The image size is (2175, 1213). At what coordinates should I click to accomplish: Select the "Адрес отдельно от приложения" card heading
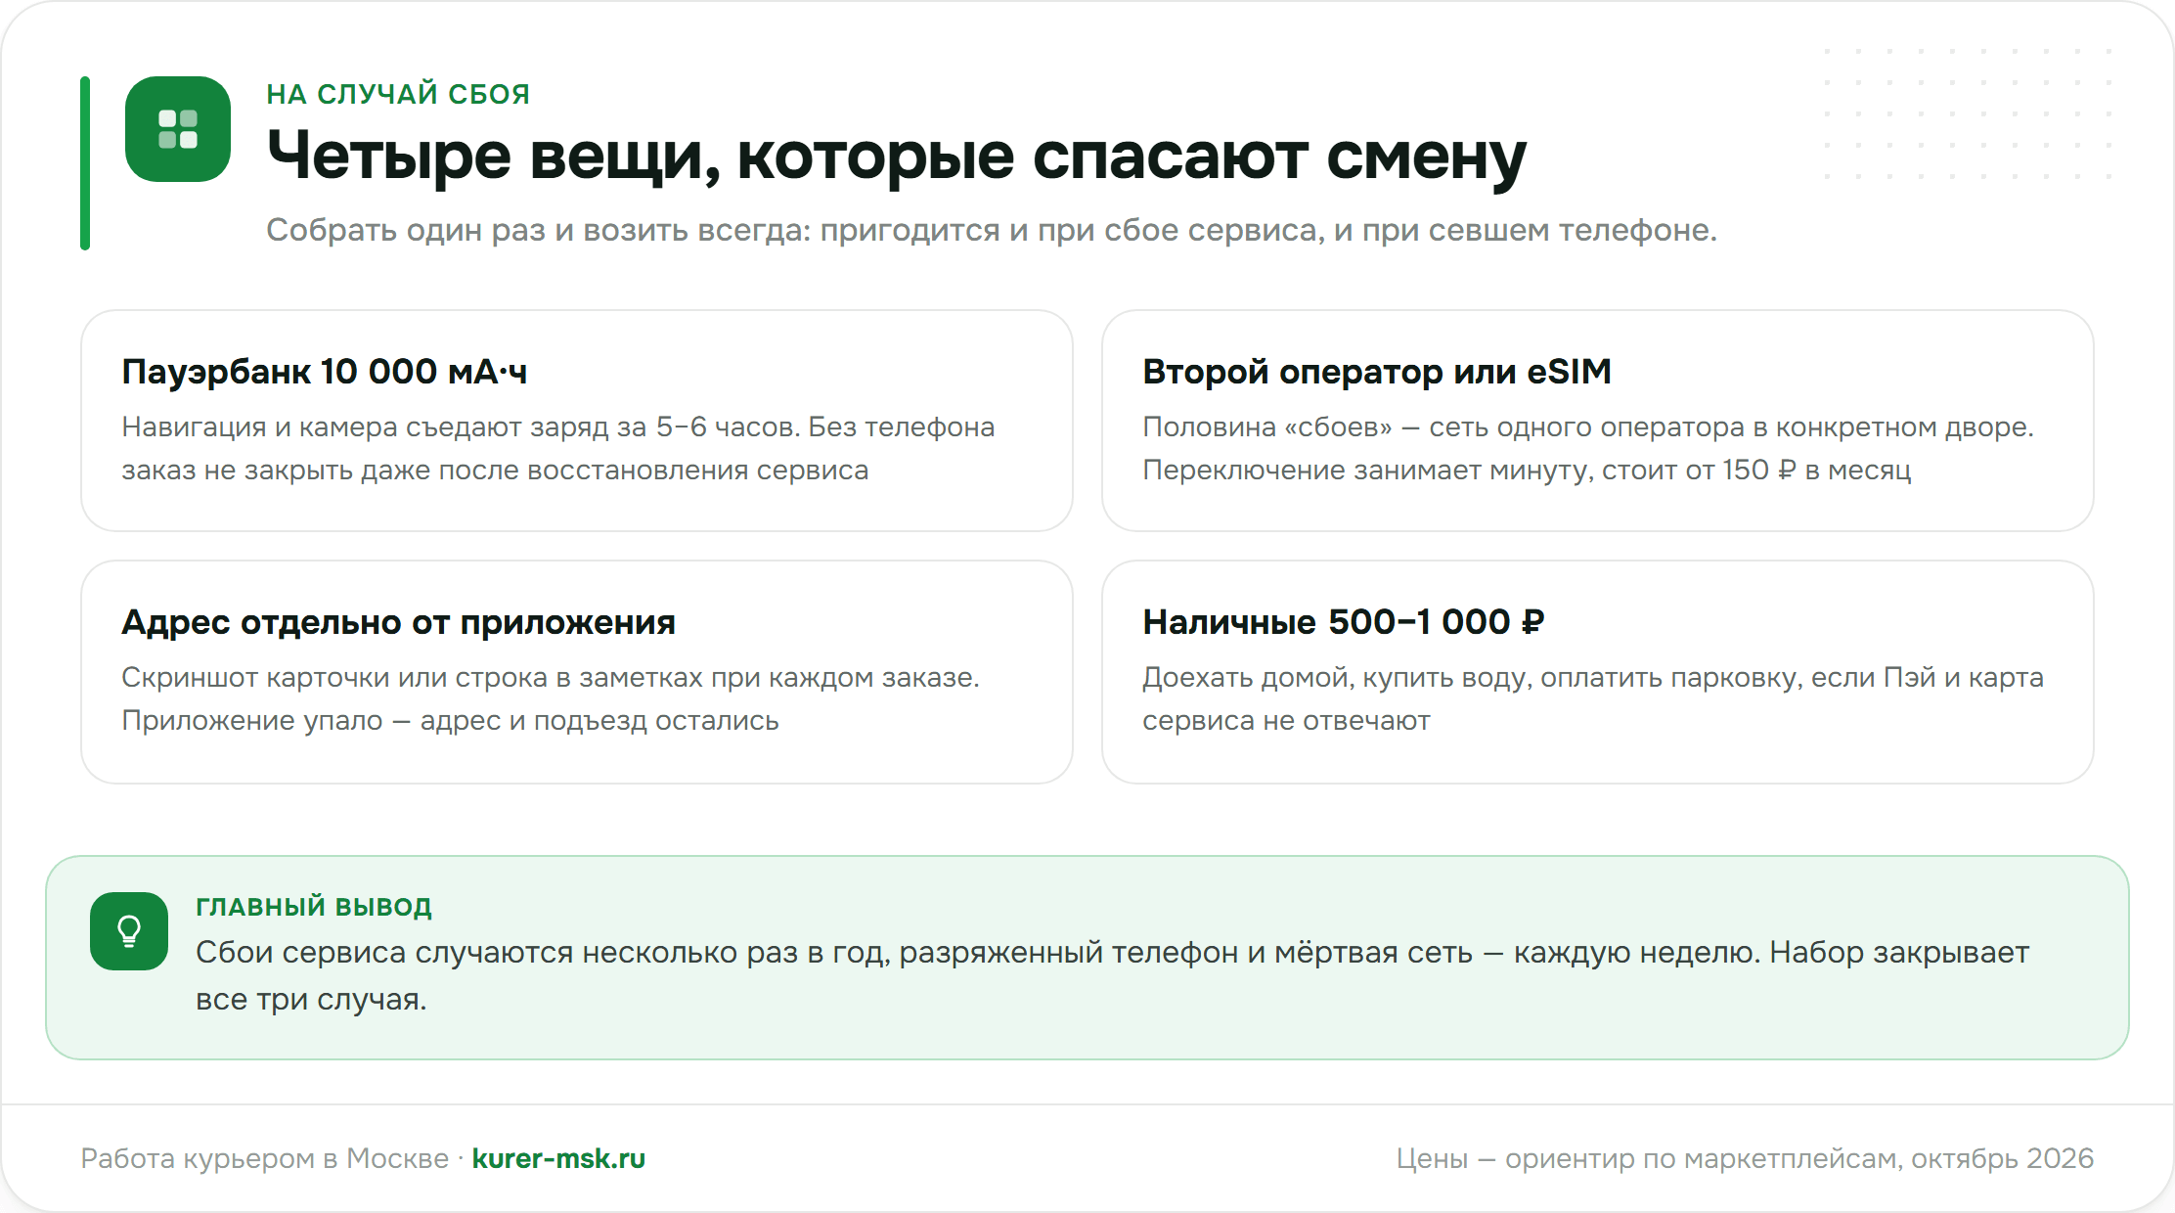[x=398, y=622]
